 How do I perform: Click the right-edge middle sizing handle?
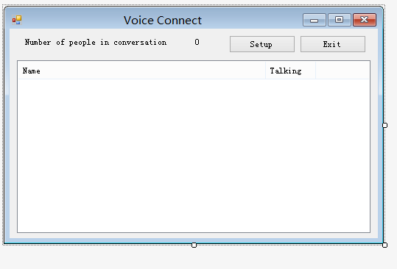[x=384, y=125]
